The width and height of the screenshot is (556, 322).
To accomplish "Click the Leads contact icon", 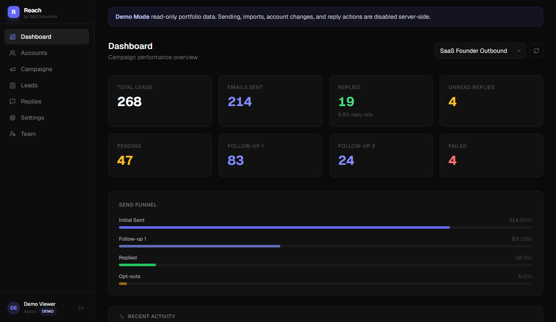I will click(x=12, y=85).
